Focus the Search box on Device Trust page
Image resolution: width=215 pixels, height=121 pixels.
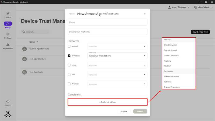35,32
